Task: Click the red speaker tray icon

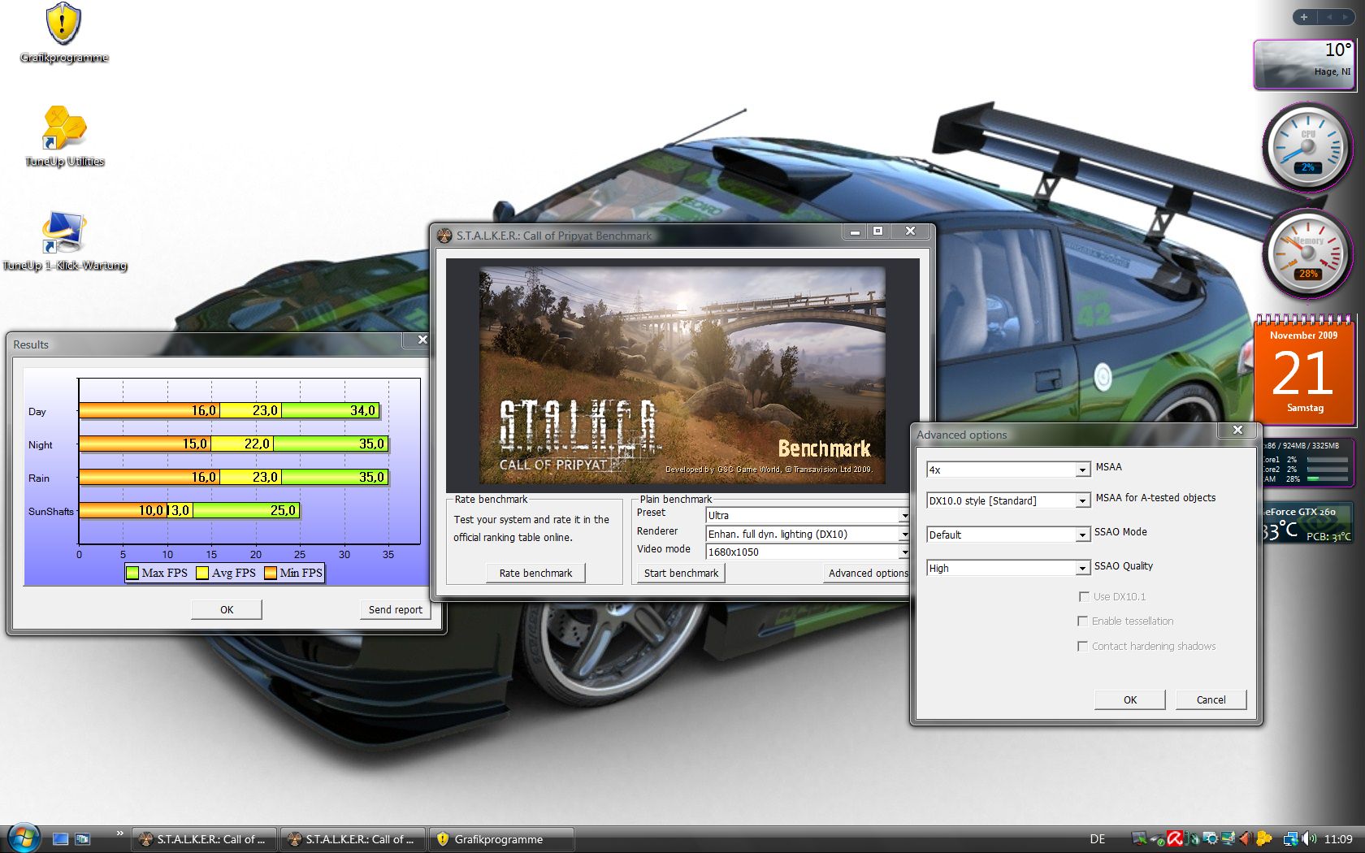Action: [1245, 838]
